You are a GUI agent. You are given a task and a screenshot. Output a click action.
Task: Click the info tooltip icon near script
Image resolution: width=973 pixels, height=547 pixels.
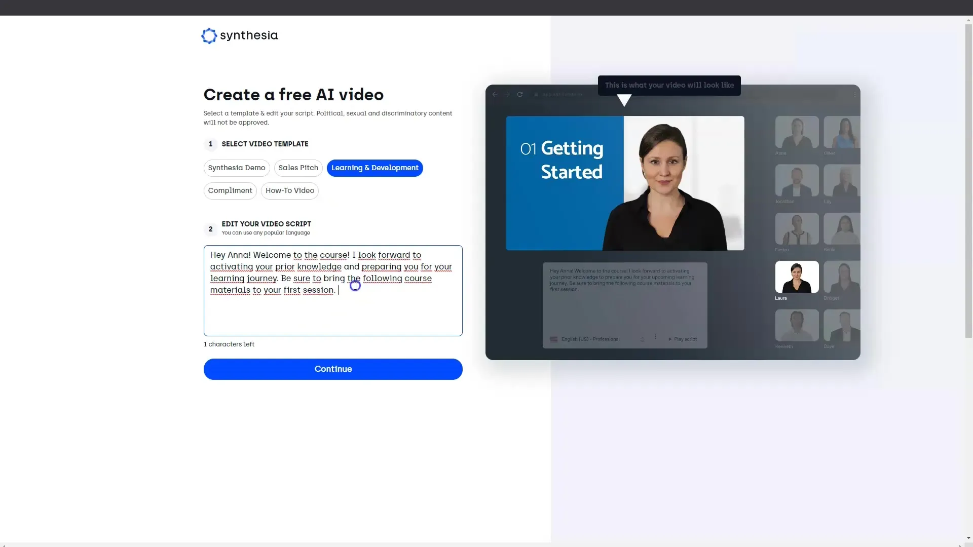click(355, 285)
